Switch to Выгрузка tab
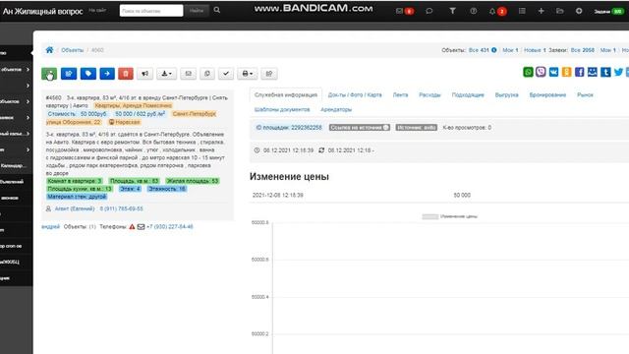The height and width of the screenshot is (354, 629). (x=507, y=95)
